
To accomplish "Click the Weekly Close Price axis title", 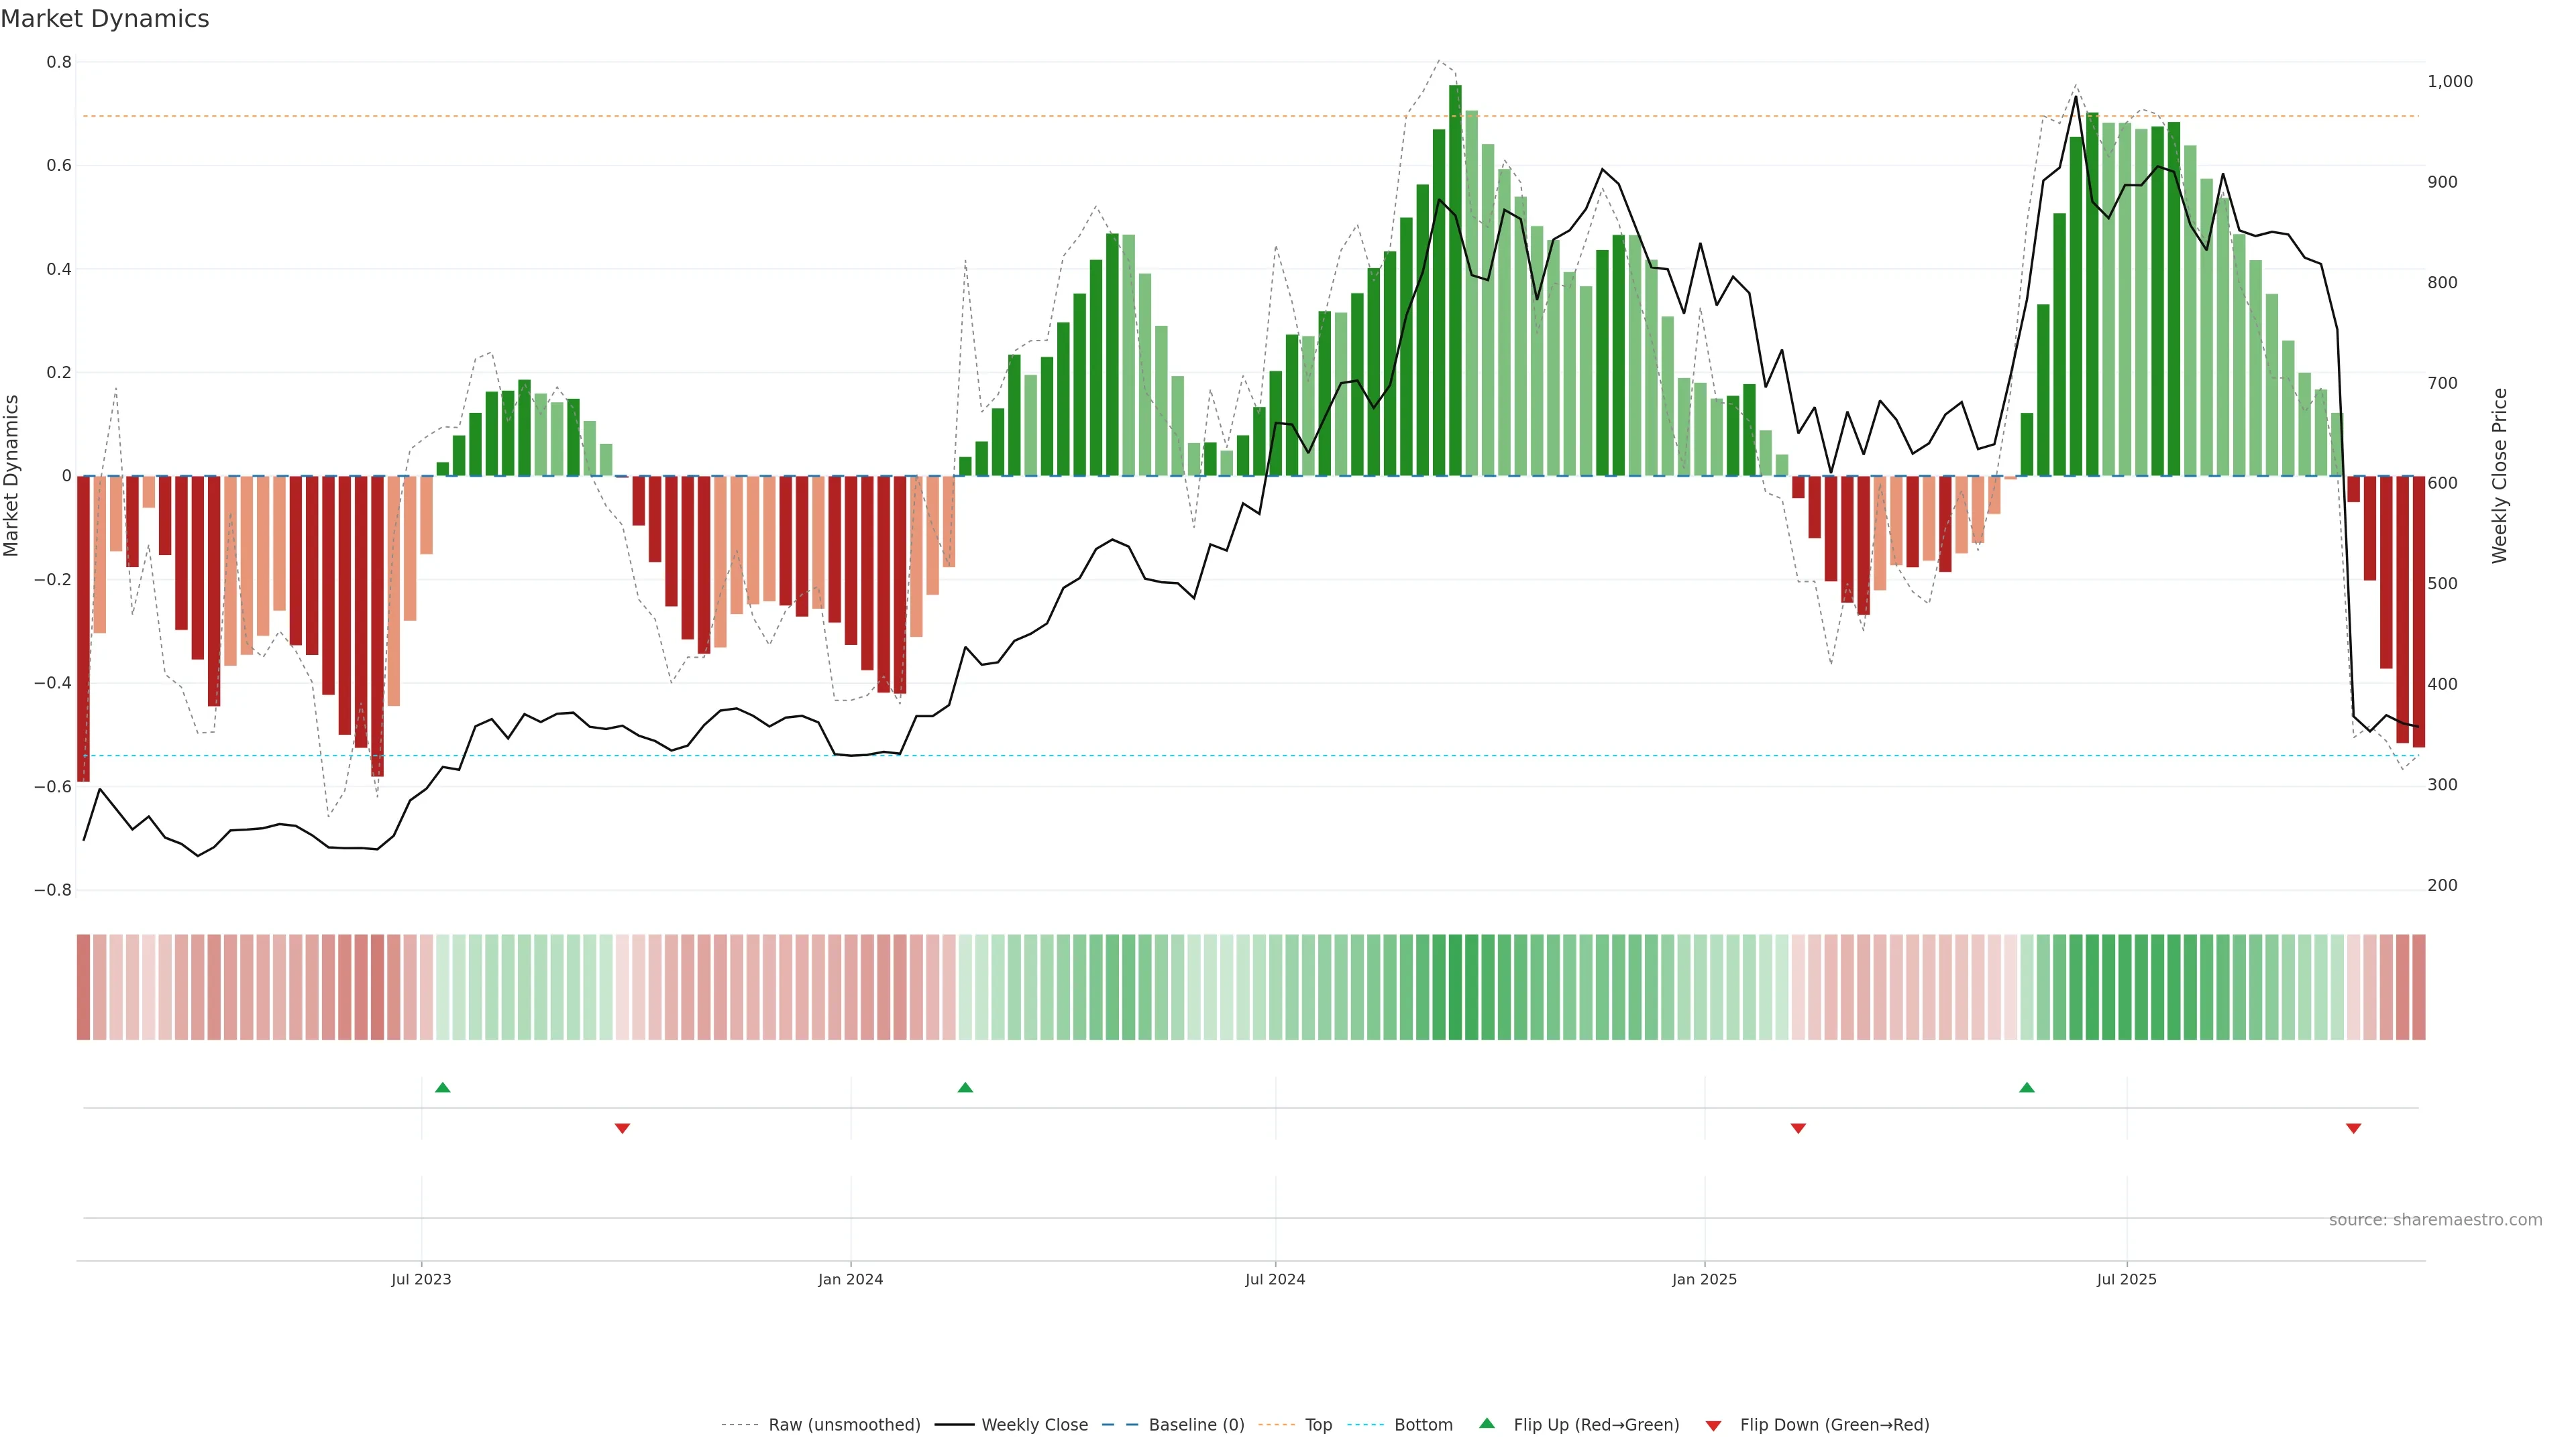I will 2500,476.
